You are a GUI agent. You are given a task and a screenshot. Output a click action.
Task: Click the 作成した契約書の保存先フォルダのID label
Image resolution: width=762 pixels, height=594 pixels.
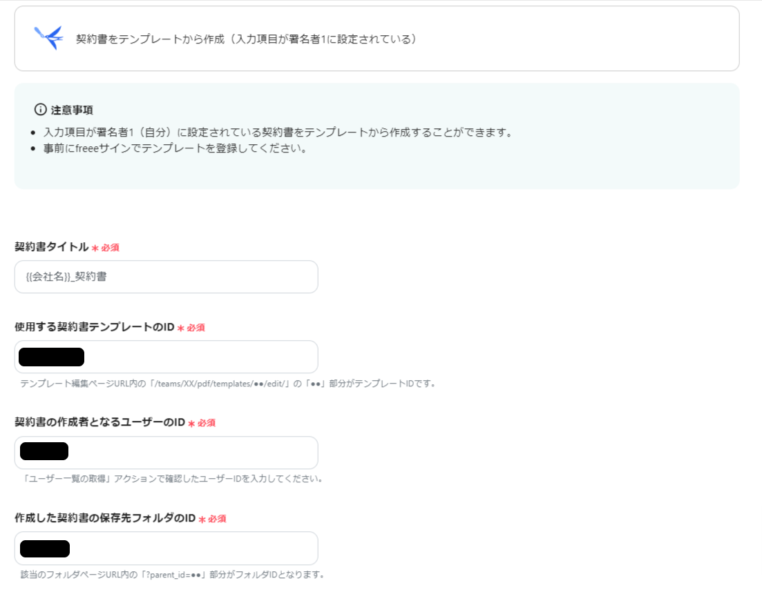(105, 518)
